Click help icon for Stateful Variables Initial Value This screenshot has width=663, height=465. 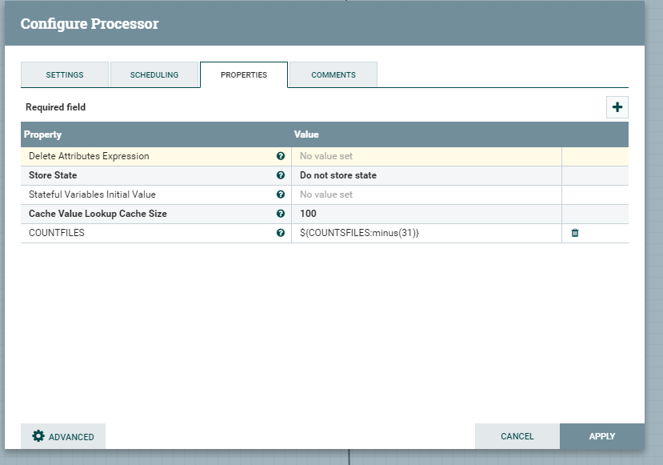click(281, 194)
